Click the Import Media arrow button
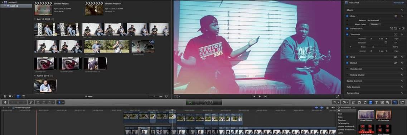The image size is (407, 135). pos(5,103)
